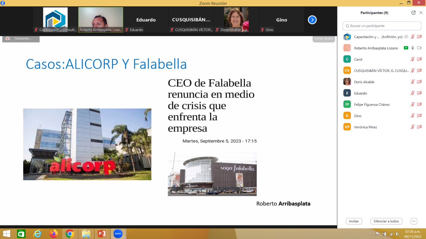Open the network icon in system tray

[x=391, y=234]
